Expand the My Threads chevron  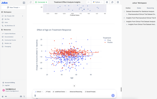23,16
